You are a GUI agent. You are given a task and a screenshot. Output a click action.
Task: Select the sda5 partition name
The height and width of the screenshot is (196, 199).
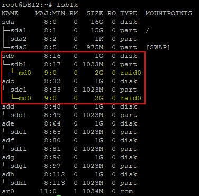[19, 47]
